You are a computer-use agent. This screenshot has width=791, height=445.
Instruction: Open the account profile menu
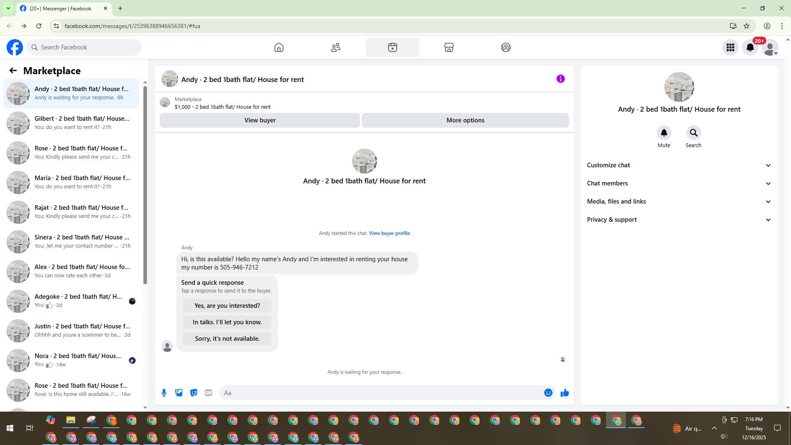(x=770, y=47)
